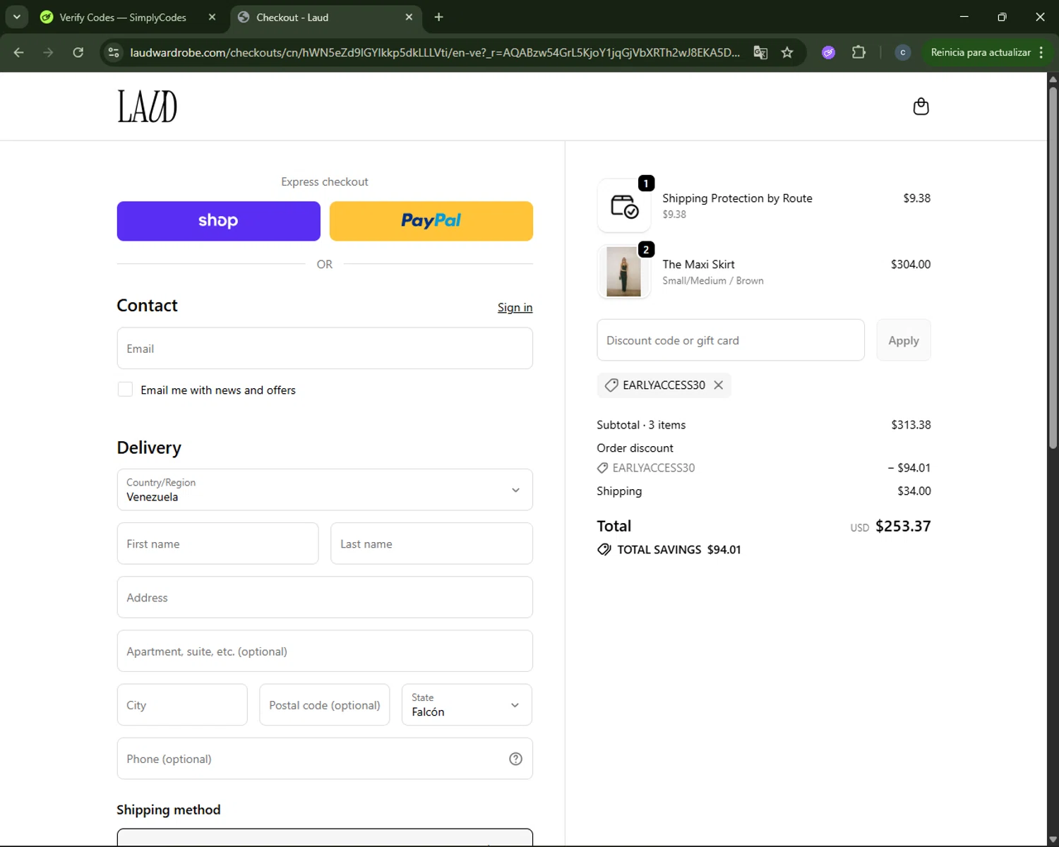Click the Shipping $34.00 value
1059x847 pixels.
coord(914,491)
